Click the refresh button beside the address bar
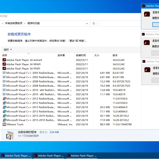 [94, 23]
